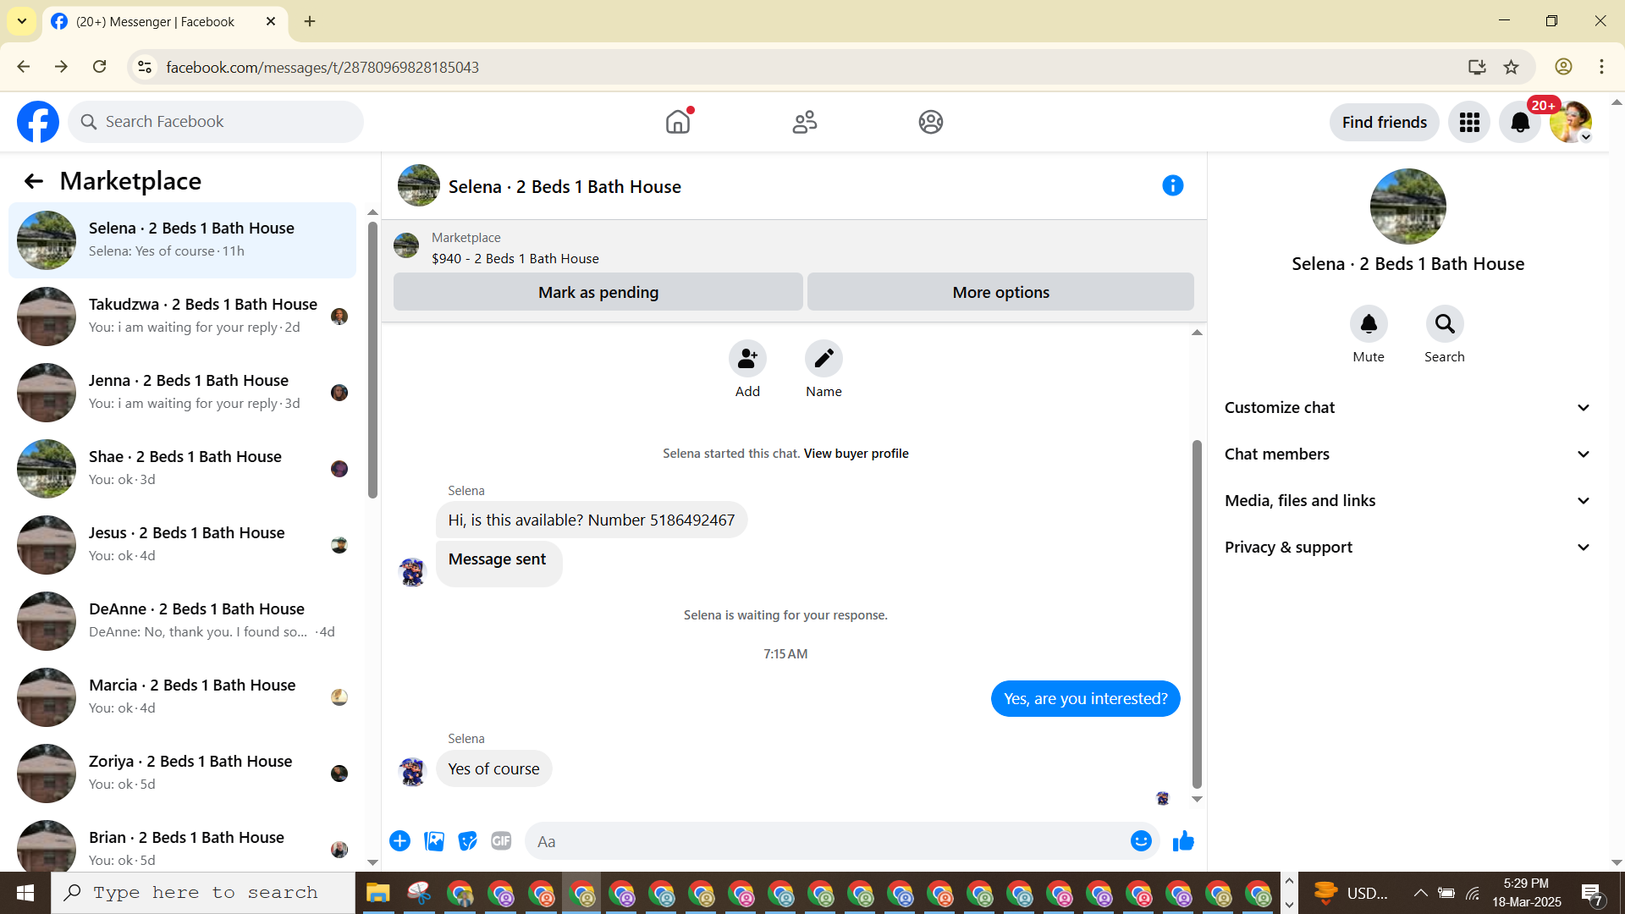Open the Friends tab in top navigation
The width and height of the screenshot is (1625, 914).
point(804,123)
